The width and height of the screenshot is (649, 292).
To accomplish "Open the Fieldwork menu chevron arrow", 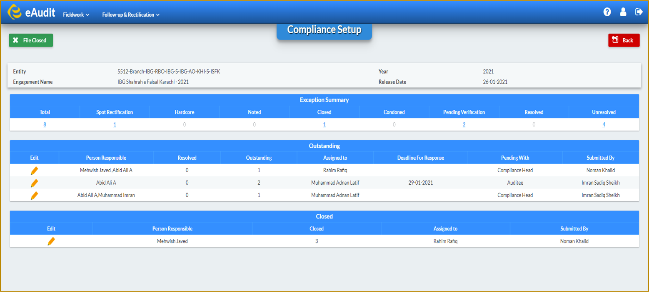I will [87, 14].
